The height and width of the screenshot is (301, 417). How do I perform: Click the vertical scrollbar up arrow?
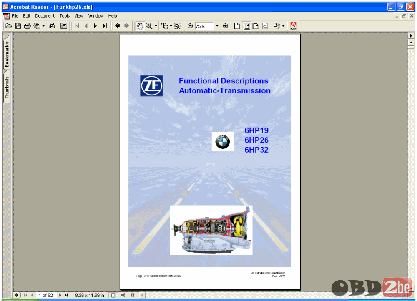(x=411, y=43)
